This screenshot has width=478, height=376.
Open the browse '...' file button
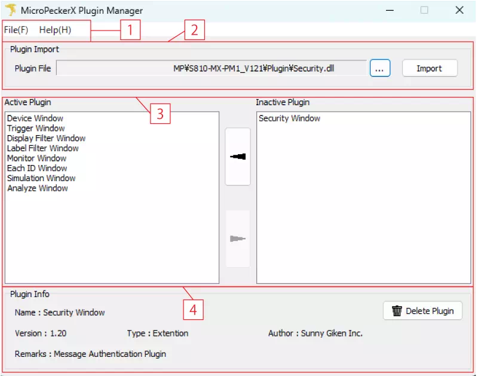(380, 69)
